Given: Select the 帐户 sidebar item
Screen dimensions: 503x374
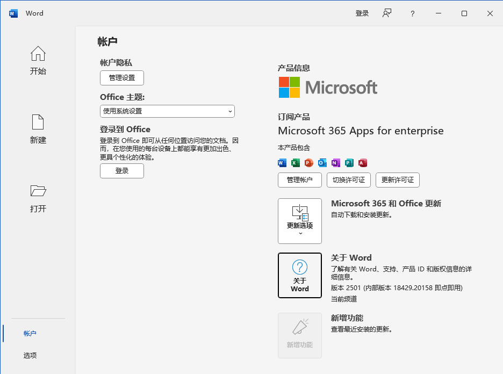Looking at the screenshot, I should point(30,334).
